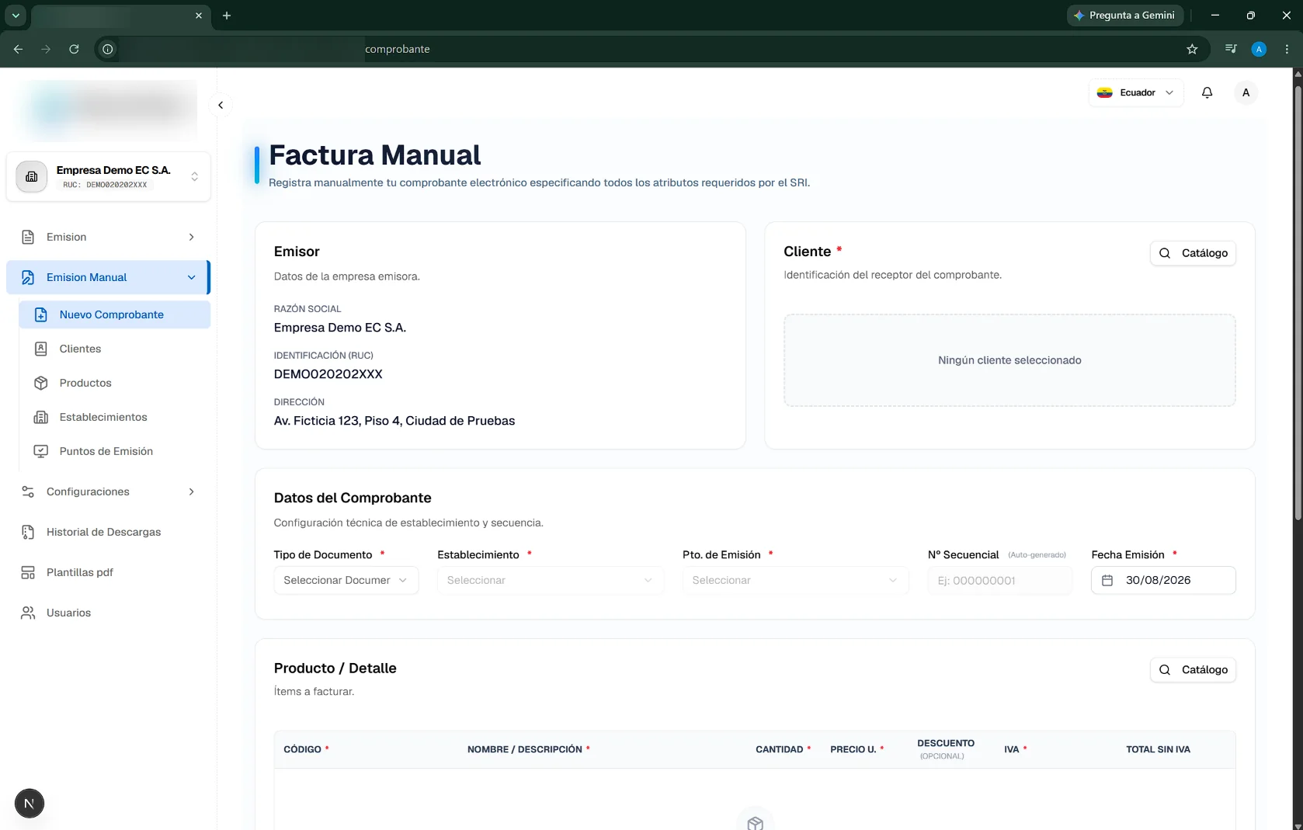
Task: Click Pregunta a Gemini button
Action: pos(1125,16)
